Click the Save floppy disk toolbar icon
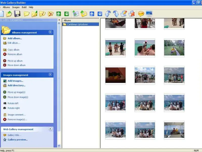Image resolution: width=202 pixels, height=152 pixels. 17,14
